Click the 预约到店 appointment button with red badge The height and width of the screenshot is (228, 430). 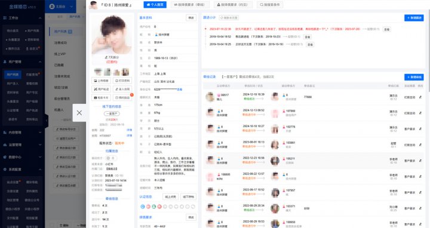pos(122,97)
